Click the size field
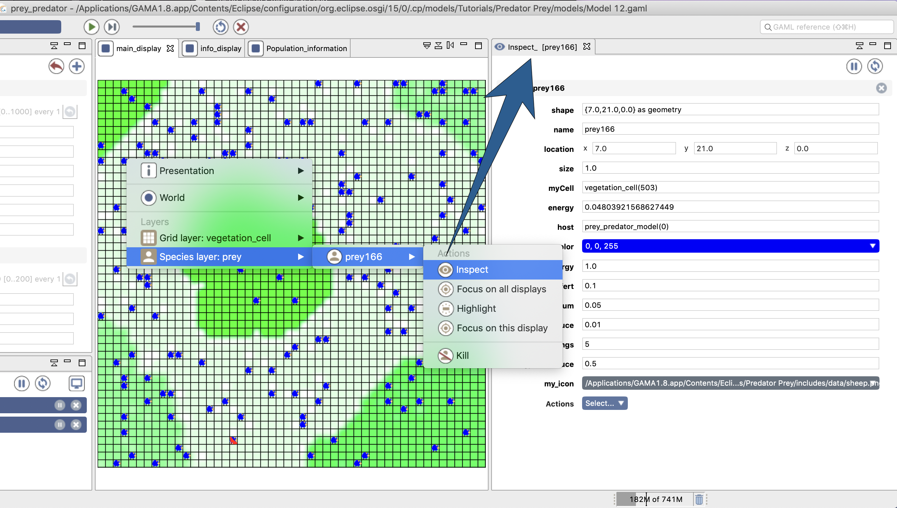 [730, 168]
